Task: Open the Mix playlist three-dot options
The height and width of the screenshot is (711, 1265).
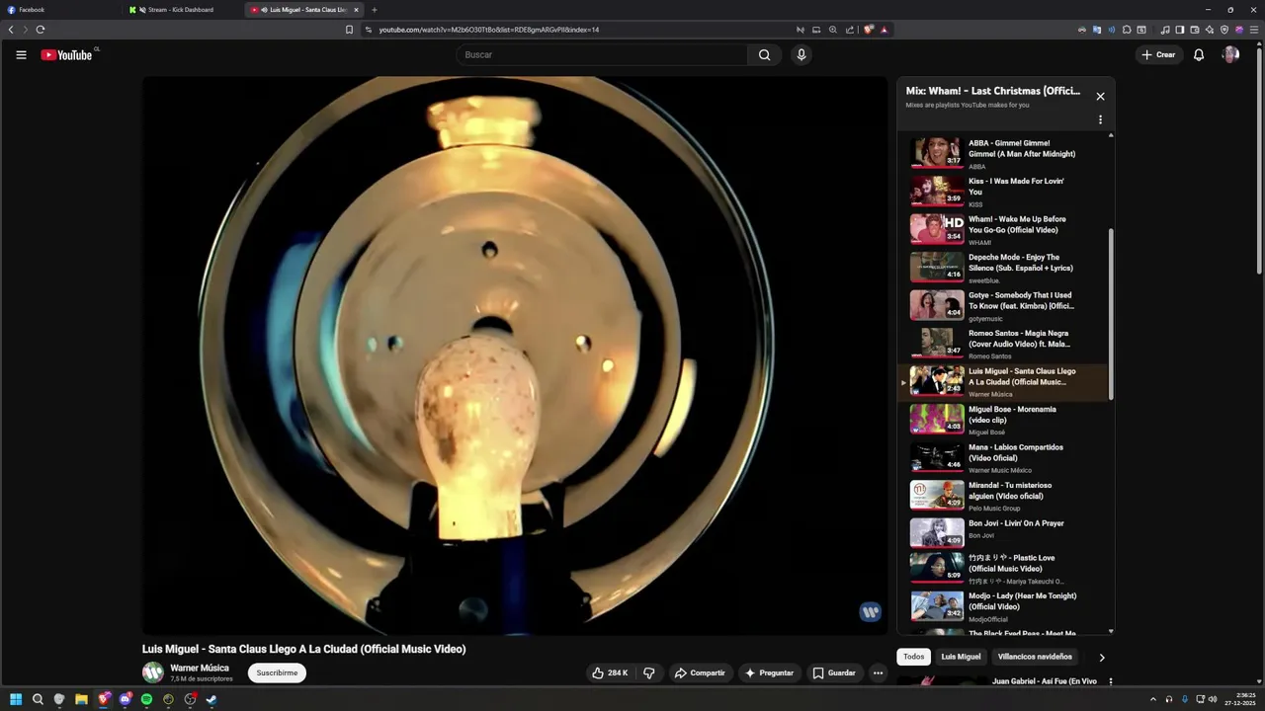Action: (x=1100, y=119)
